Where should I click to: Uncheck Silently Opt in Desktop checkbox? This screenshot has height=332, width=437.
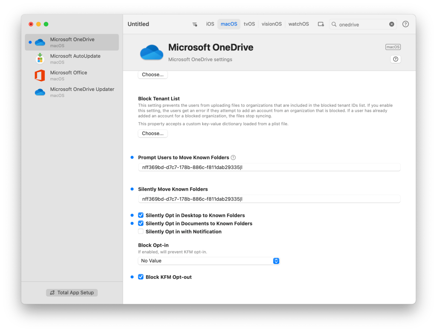point(141,216)
